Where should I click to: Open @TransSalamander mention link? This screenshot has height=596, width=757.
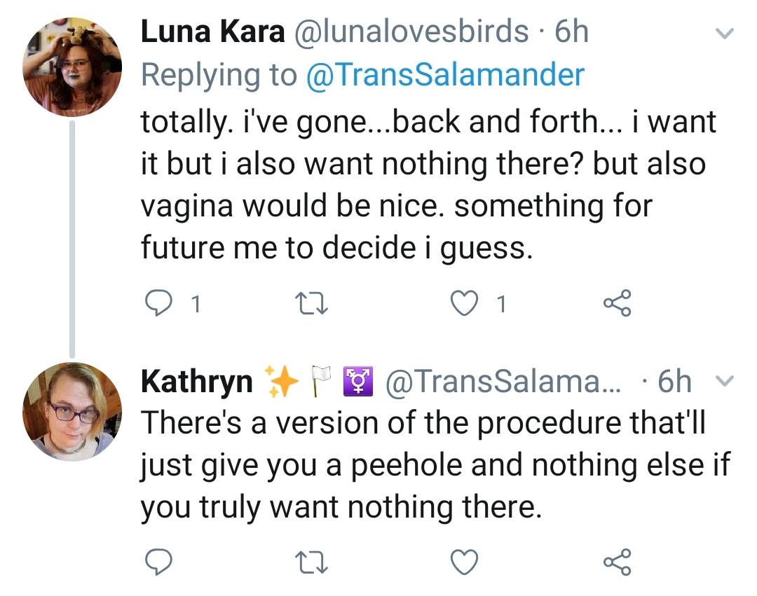point(445,75)
